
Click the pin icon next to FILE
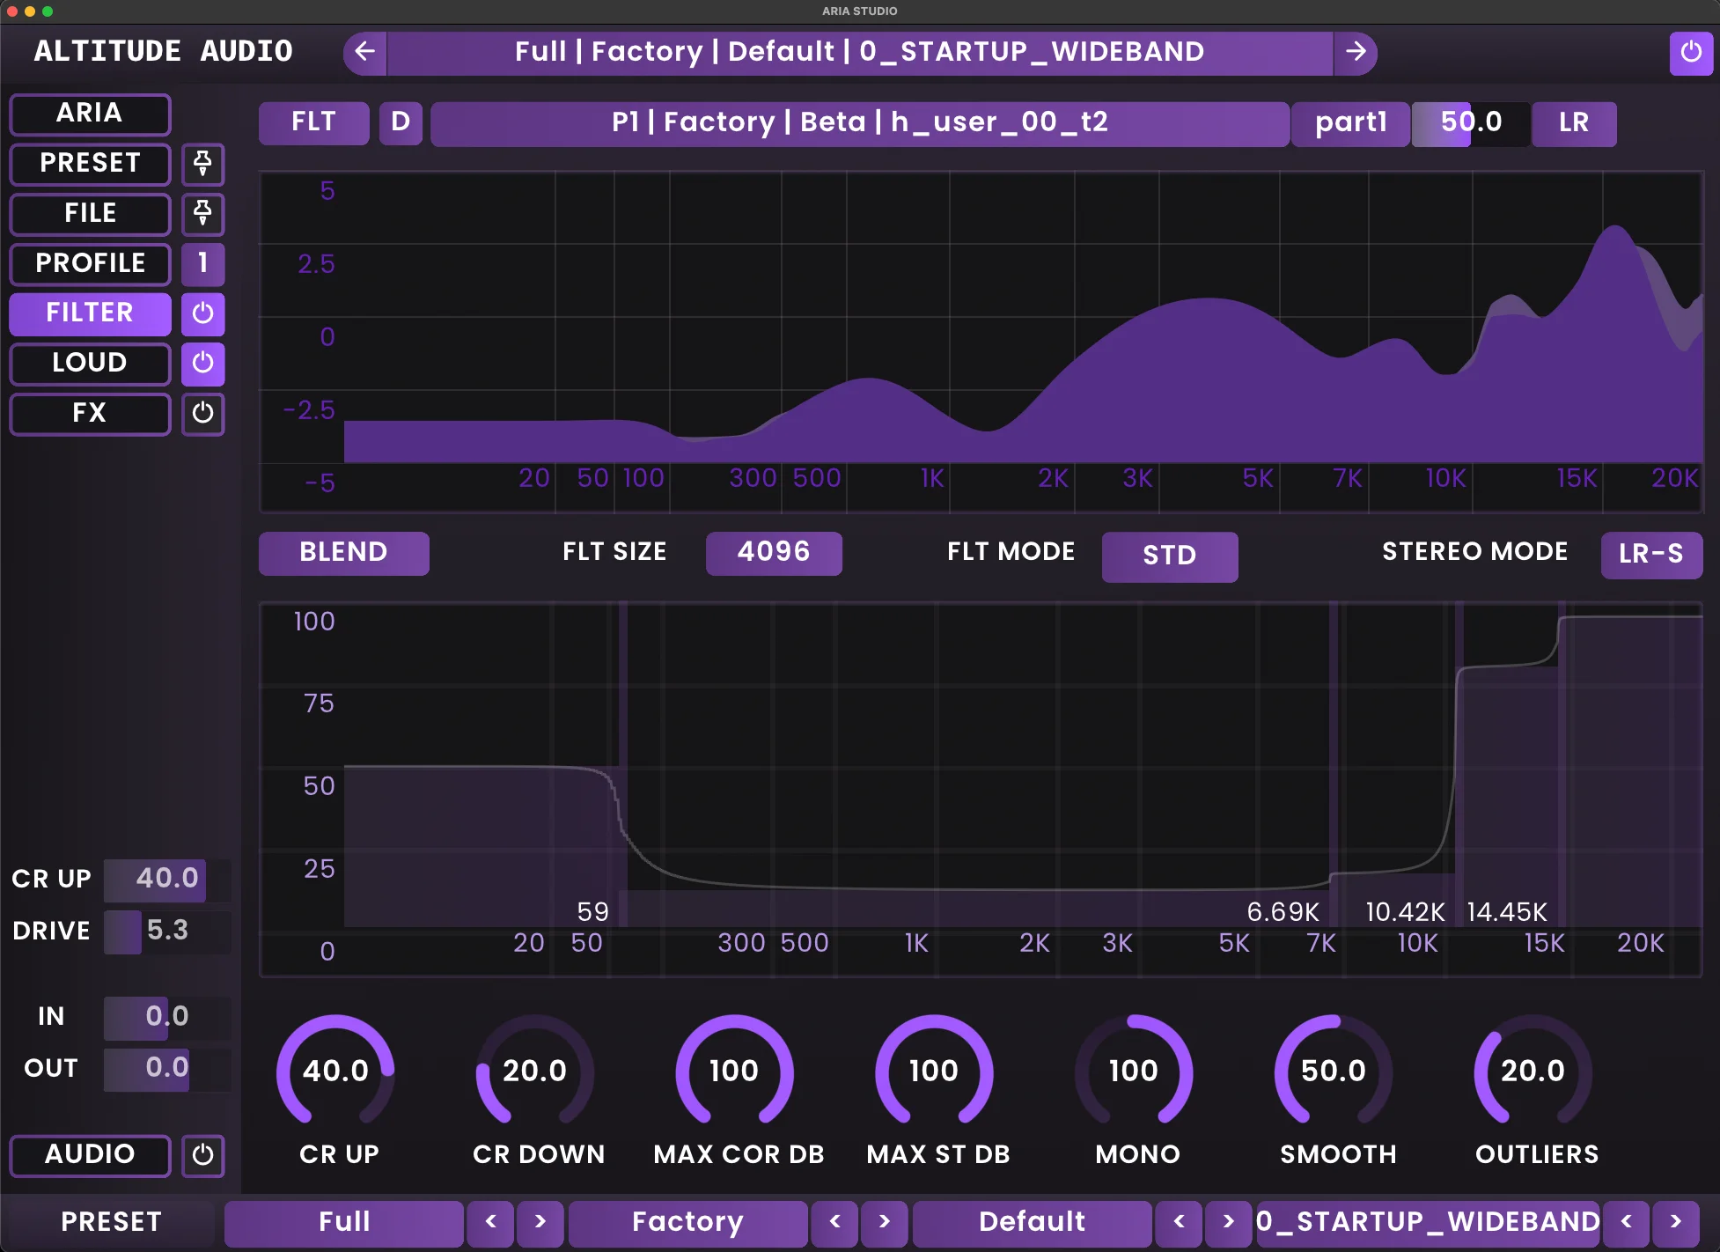(x=202, y=214)
